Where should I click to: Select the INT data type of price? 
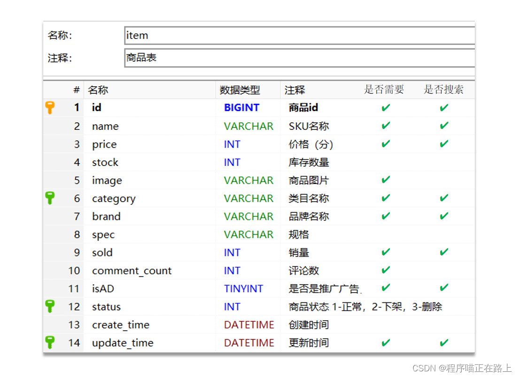pos(232,144)
